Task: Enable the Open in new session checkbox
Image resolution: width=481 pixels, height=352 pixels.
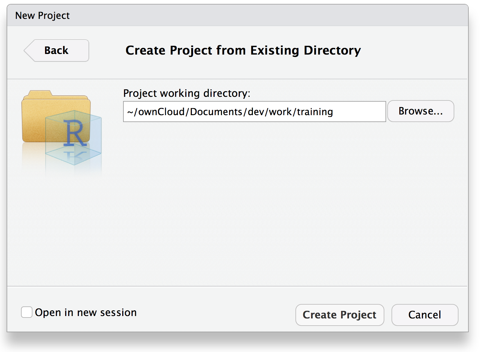Action: click(27, 312)
